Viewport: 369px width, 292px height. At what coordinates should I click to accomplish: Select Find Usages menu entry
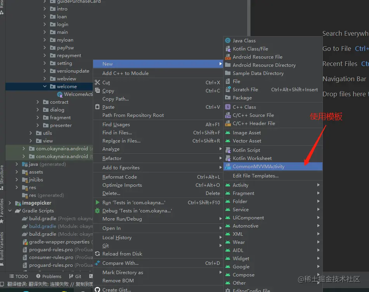pyautogui.click(x=158, y=125)
